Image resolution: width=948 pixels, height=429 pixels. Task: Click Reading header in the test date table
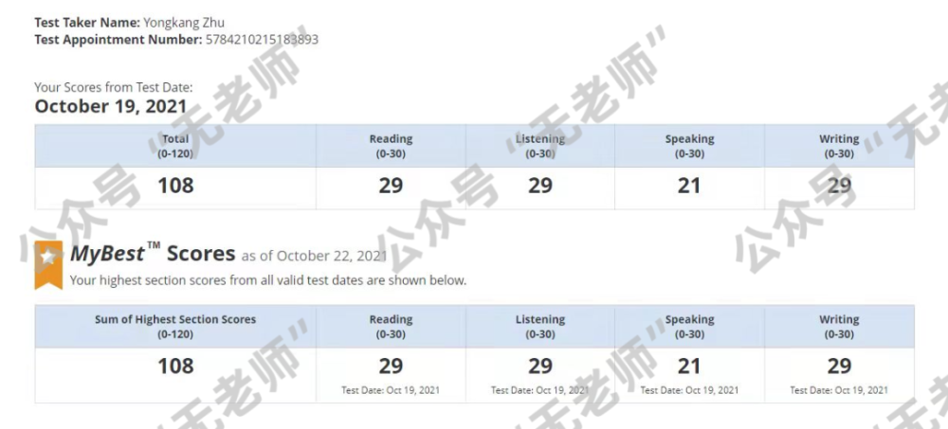click(391, 145)
